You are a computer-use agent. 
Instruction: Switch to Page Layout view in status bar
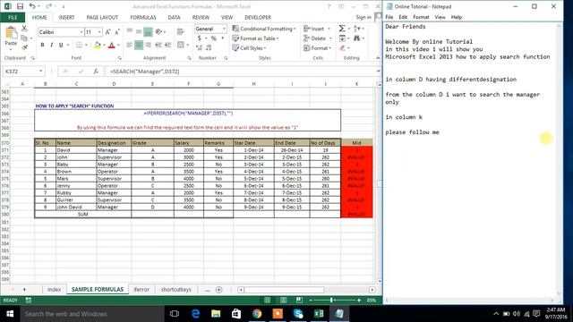point(283,301)
